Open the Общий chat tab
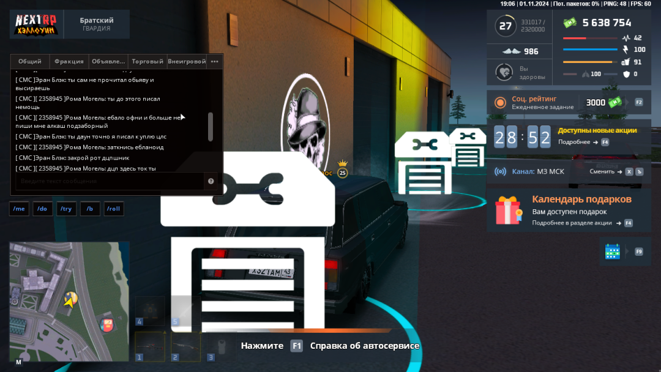661x372 pixels. click(30, 62)
